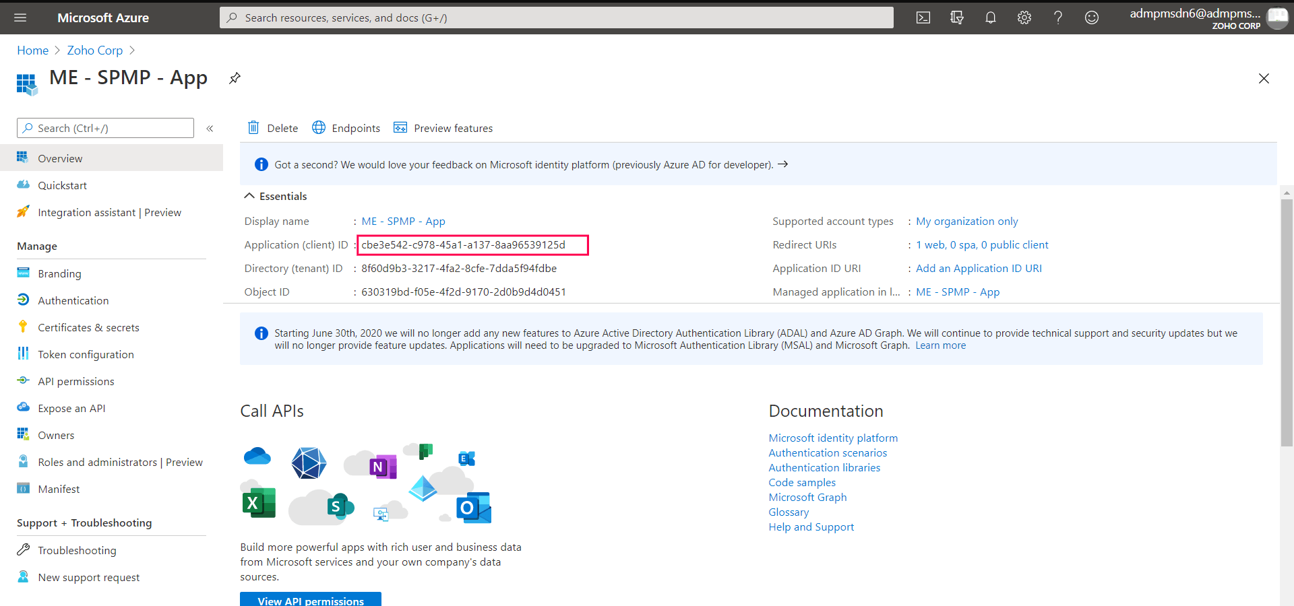The height and width of the screenshot is (606, 1294).
Task: Delete this app registration
Action: click(x=272, y=128)
